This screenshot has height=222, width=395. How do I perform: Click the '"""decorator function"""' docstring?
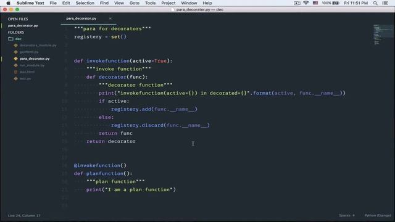click(136, 85)
